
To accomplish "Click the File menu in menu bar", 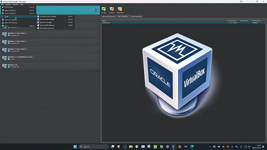I will (2, 4).
